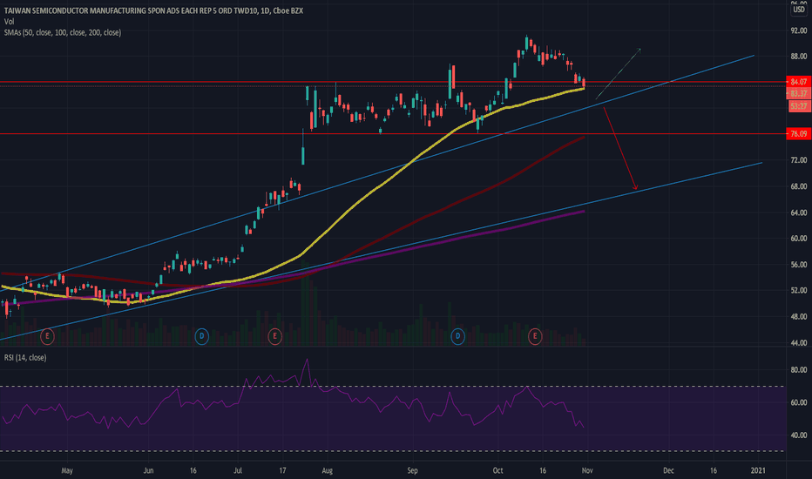812x479 pixels.
Task: Click the 92.00 price axis value
Action: point(799,30)
